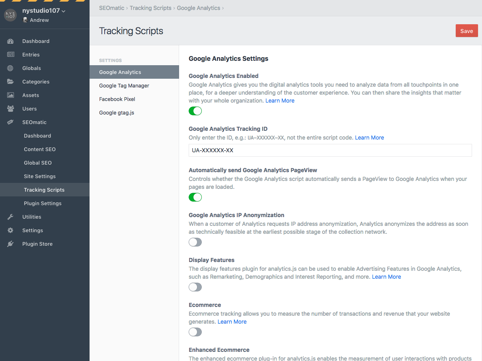This screenshot has height=361, width=482.
Task: Click the Assets image icon
Action: [x=10, y=95]
